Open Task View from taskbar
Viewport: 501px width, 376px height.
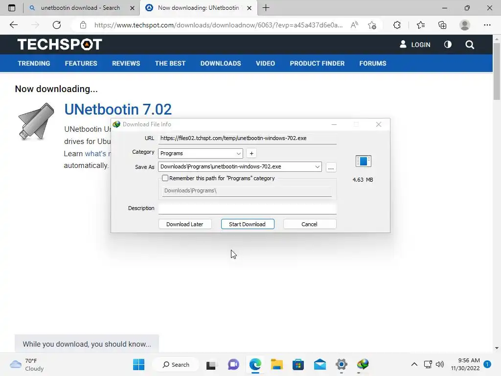[211, 364]
